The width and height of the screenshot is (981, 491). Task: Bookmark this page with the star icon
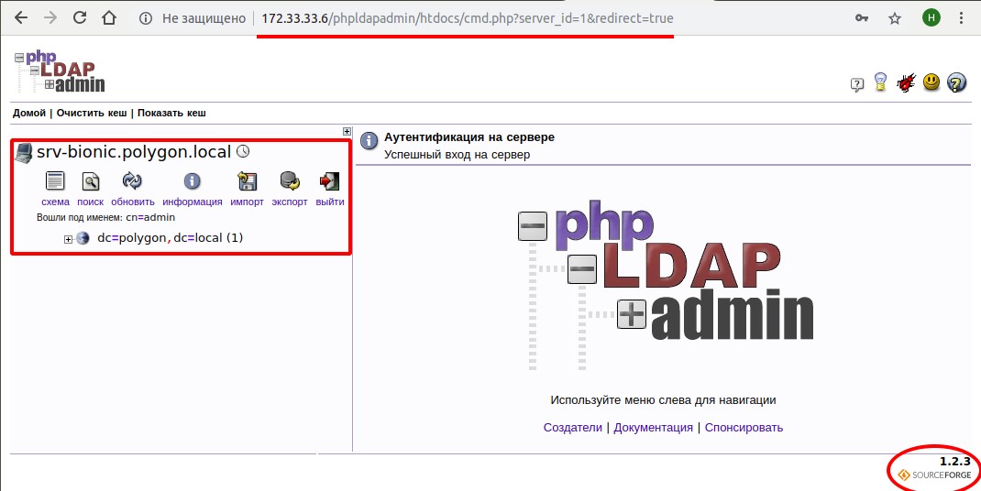895,18
